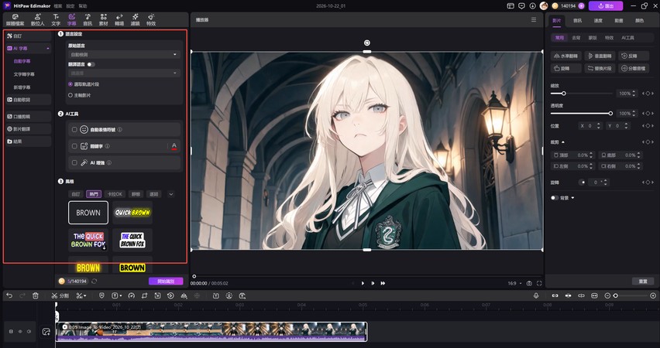This screenshot has height=348, width=660.
Task: Click the trash delete icon in timeline toolbar
Action: 36,296
